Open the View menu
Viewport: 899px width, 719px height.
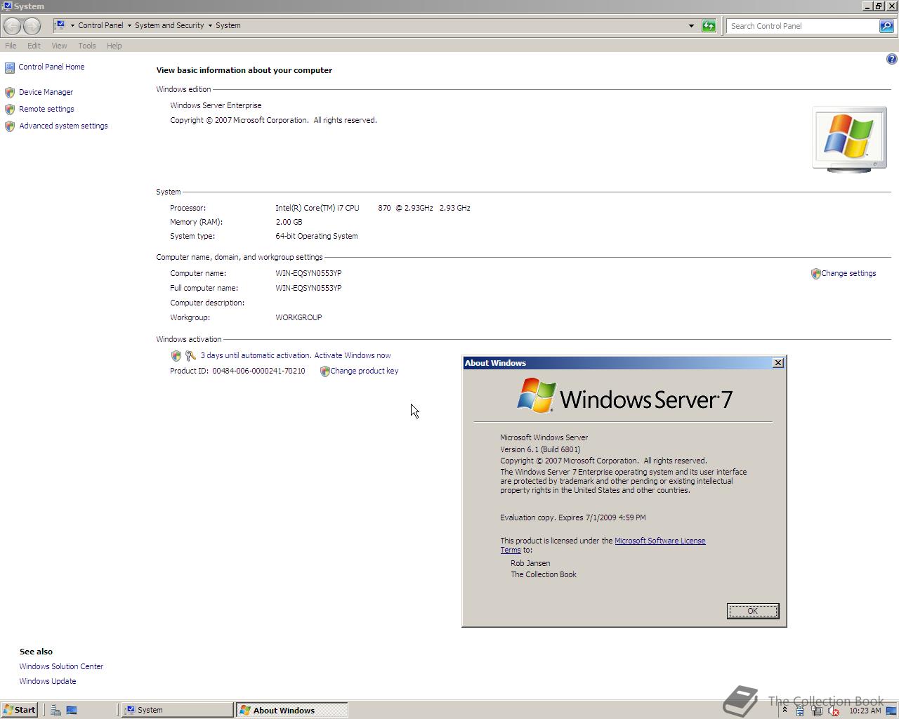click(59, 46)
